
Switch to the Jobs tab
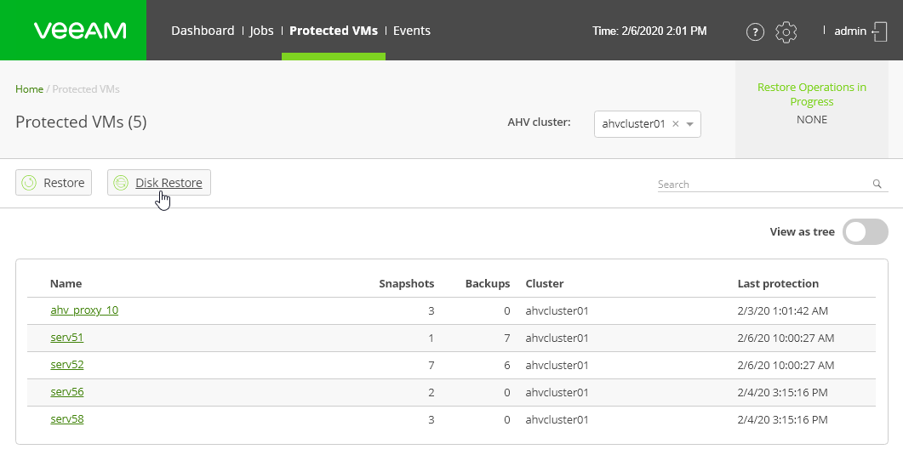pos(261,31)
